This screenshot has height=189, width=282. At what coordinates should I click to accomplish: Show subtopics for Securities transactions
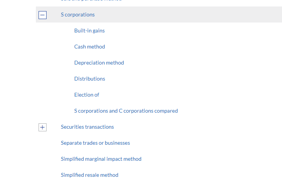pos(42,127)
